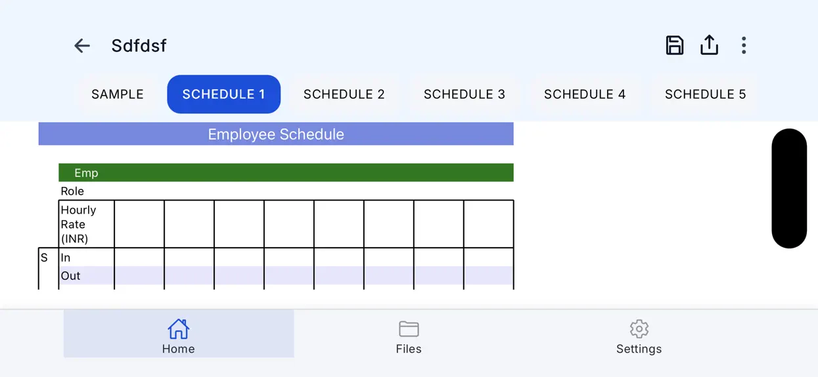Switch to the SAMPLE tab
Image resolution: width=818 pixels, height=377 pixels.
[x=118, y=94]
